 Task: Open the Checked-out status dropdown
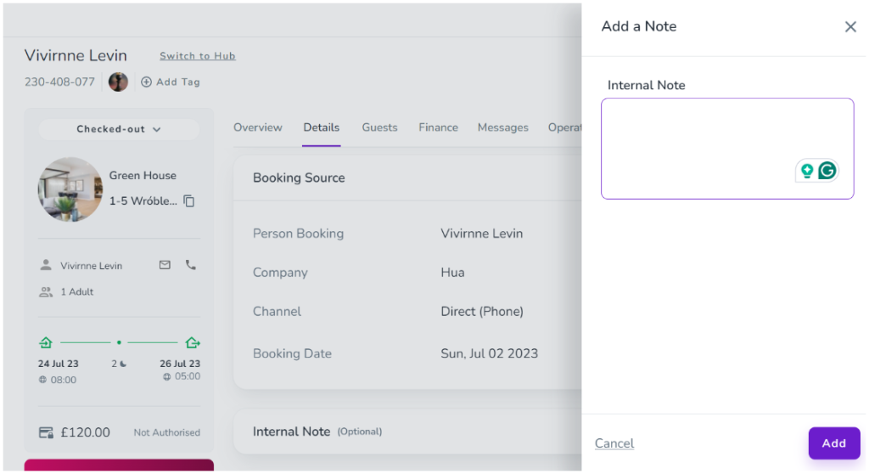coord(119,129)
